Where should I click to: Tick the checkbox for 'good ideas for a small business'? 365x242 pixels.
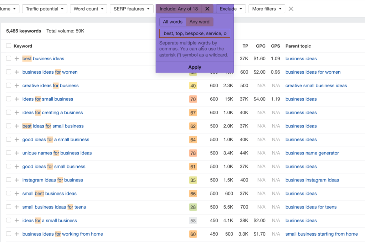[9, 140]
